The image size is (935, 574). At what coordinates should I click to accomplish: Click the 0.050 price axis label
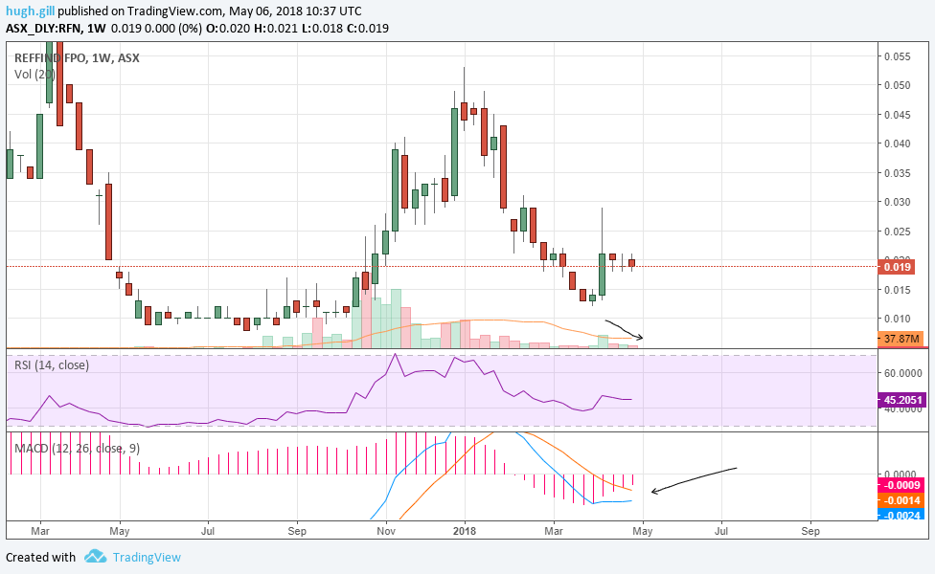click(898, 85)
